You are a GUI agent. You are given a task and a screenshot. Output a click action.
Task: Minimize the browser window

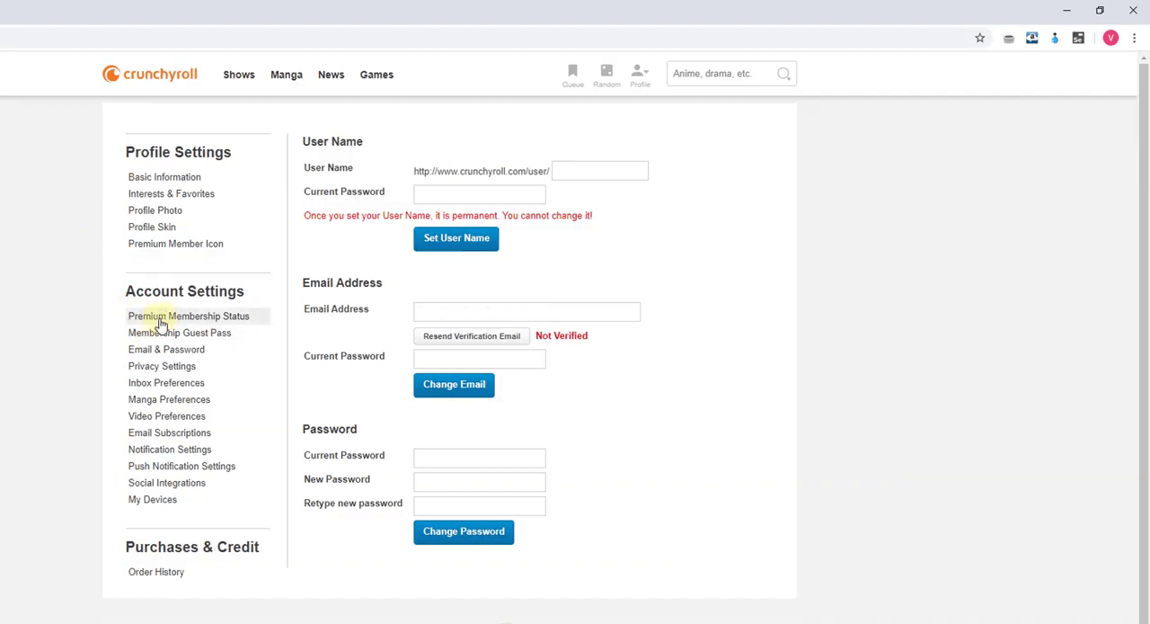[x=1066, y=11]
